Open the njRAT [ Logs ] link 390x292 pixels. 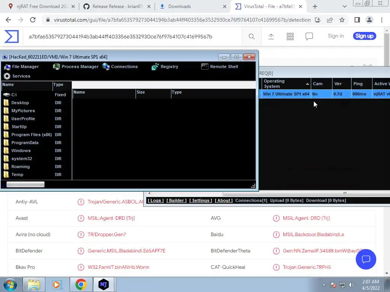[x=156, y=200]
